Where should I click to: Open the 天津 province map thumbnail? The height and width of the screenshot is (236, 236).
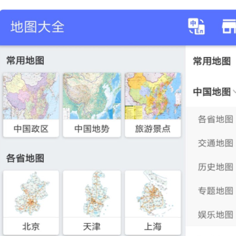[x=92, y=194]
